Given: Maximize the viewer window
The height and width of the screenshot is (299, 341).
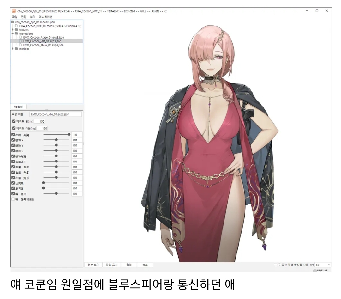Looking at the screenshot, I should pos(317,11).
